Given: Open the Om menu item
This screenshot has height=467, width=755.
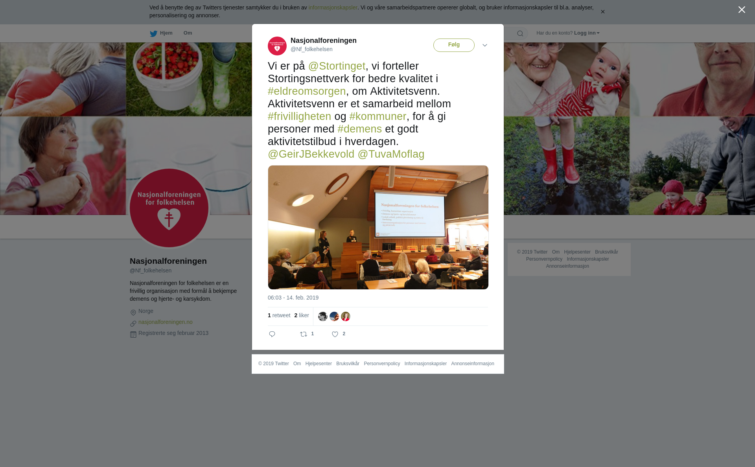Looking at the screenshot, I should tap(188, 33).
